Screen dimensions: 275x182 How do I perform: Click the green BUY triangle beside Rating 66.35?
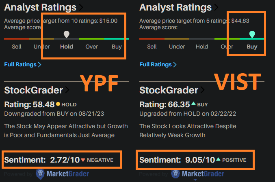pos(193,104)
